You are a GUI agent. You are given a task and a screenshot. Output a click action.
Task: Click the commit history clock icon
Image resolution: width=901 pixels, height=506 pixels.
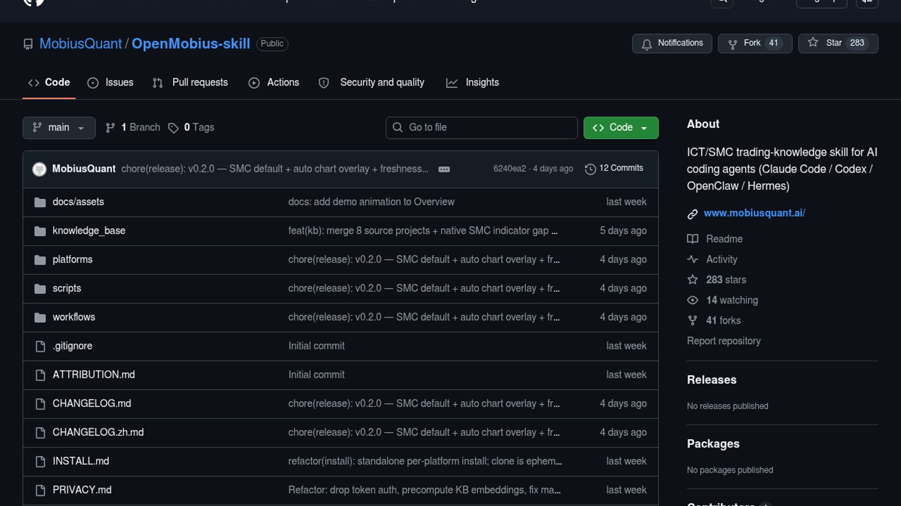(x=590, y=169)
